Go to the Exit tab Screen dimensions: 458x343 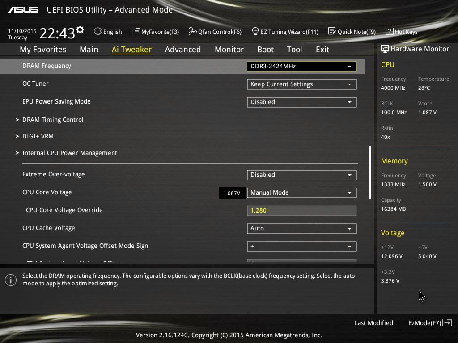[322, 50]
